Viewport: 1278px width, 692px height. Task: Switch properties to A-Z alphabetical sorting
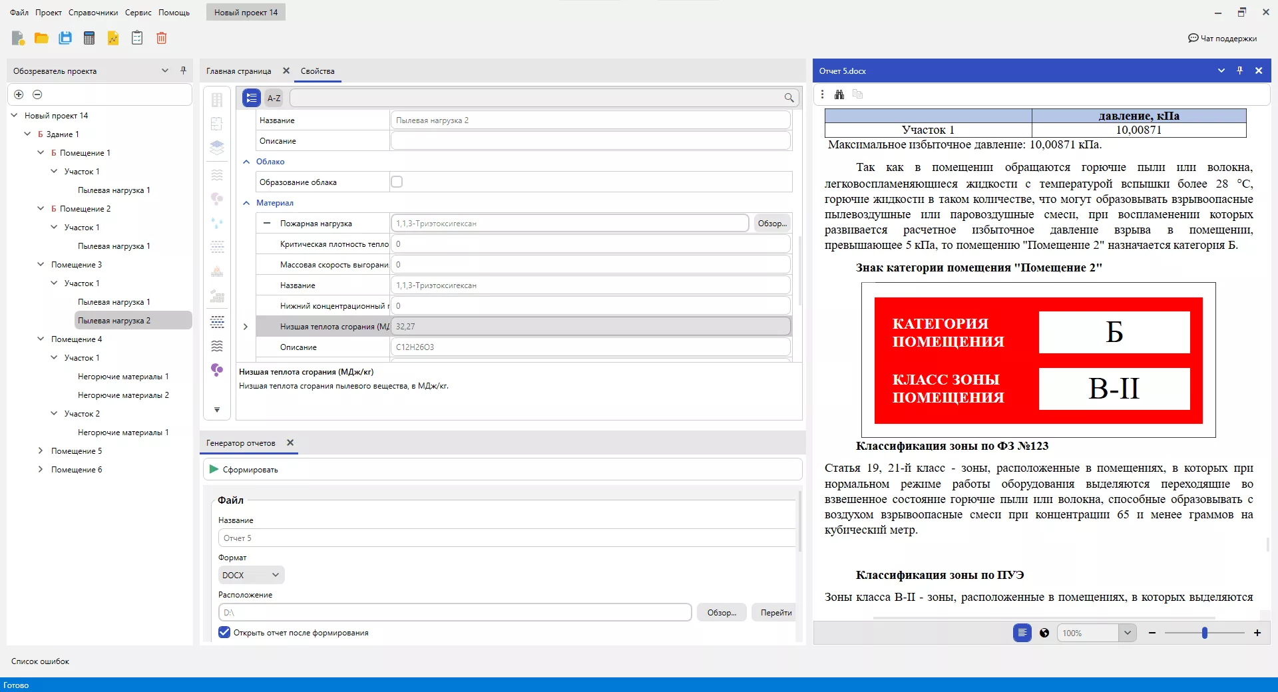pyautogui.click(x=274, y=98)
